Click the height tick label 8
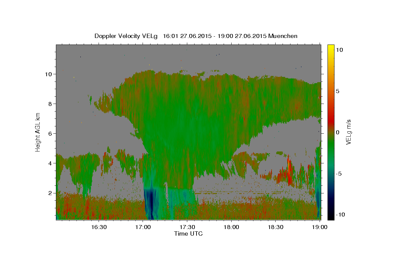The width and height of the screenshot is (397, 264). [51, 104]
